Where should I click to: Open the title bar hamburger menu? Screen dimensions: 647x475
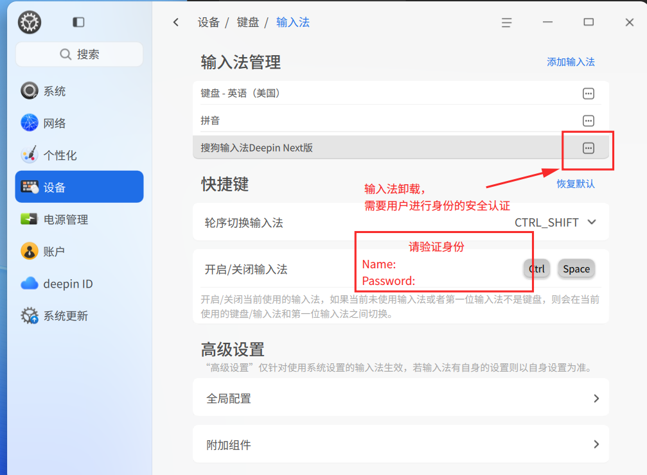pos(506,22)
